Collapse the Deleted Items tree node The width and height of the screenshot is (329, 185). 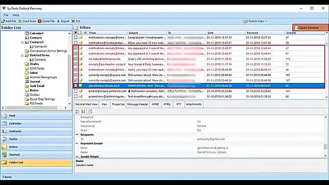(22, 55)
